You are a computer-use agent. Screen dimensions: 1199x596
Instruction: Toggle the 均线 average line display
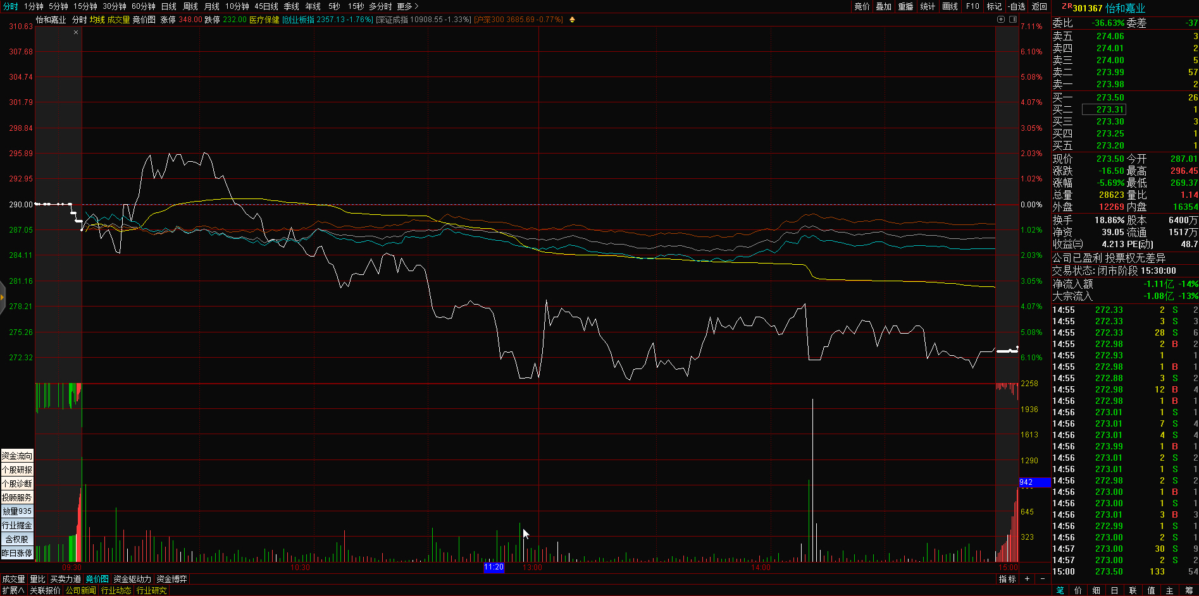click(97, 20)
